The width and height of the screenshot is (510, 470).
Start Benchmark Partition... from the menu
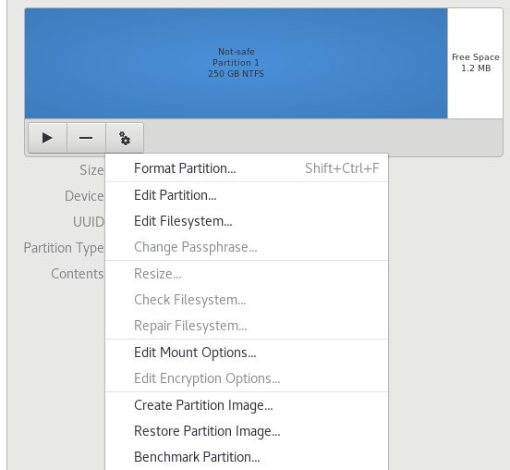tap(247, 457)
